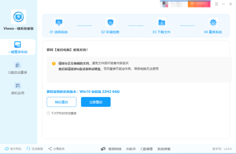Click the 官方网站 icon

coord(7,149)
